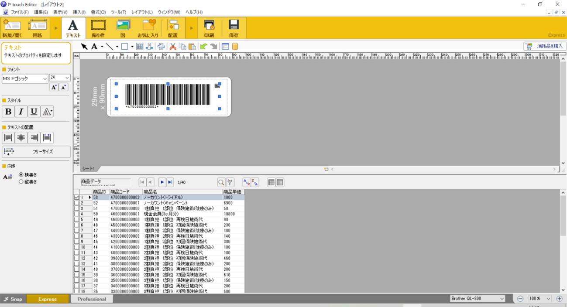
Task: Expand the font size 24 dropdown
Action: [67, 78]
